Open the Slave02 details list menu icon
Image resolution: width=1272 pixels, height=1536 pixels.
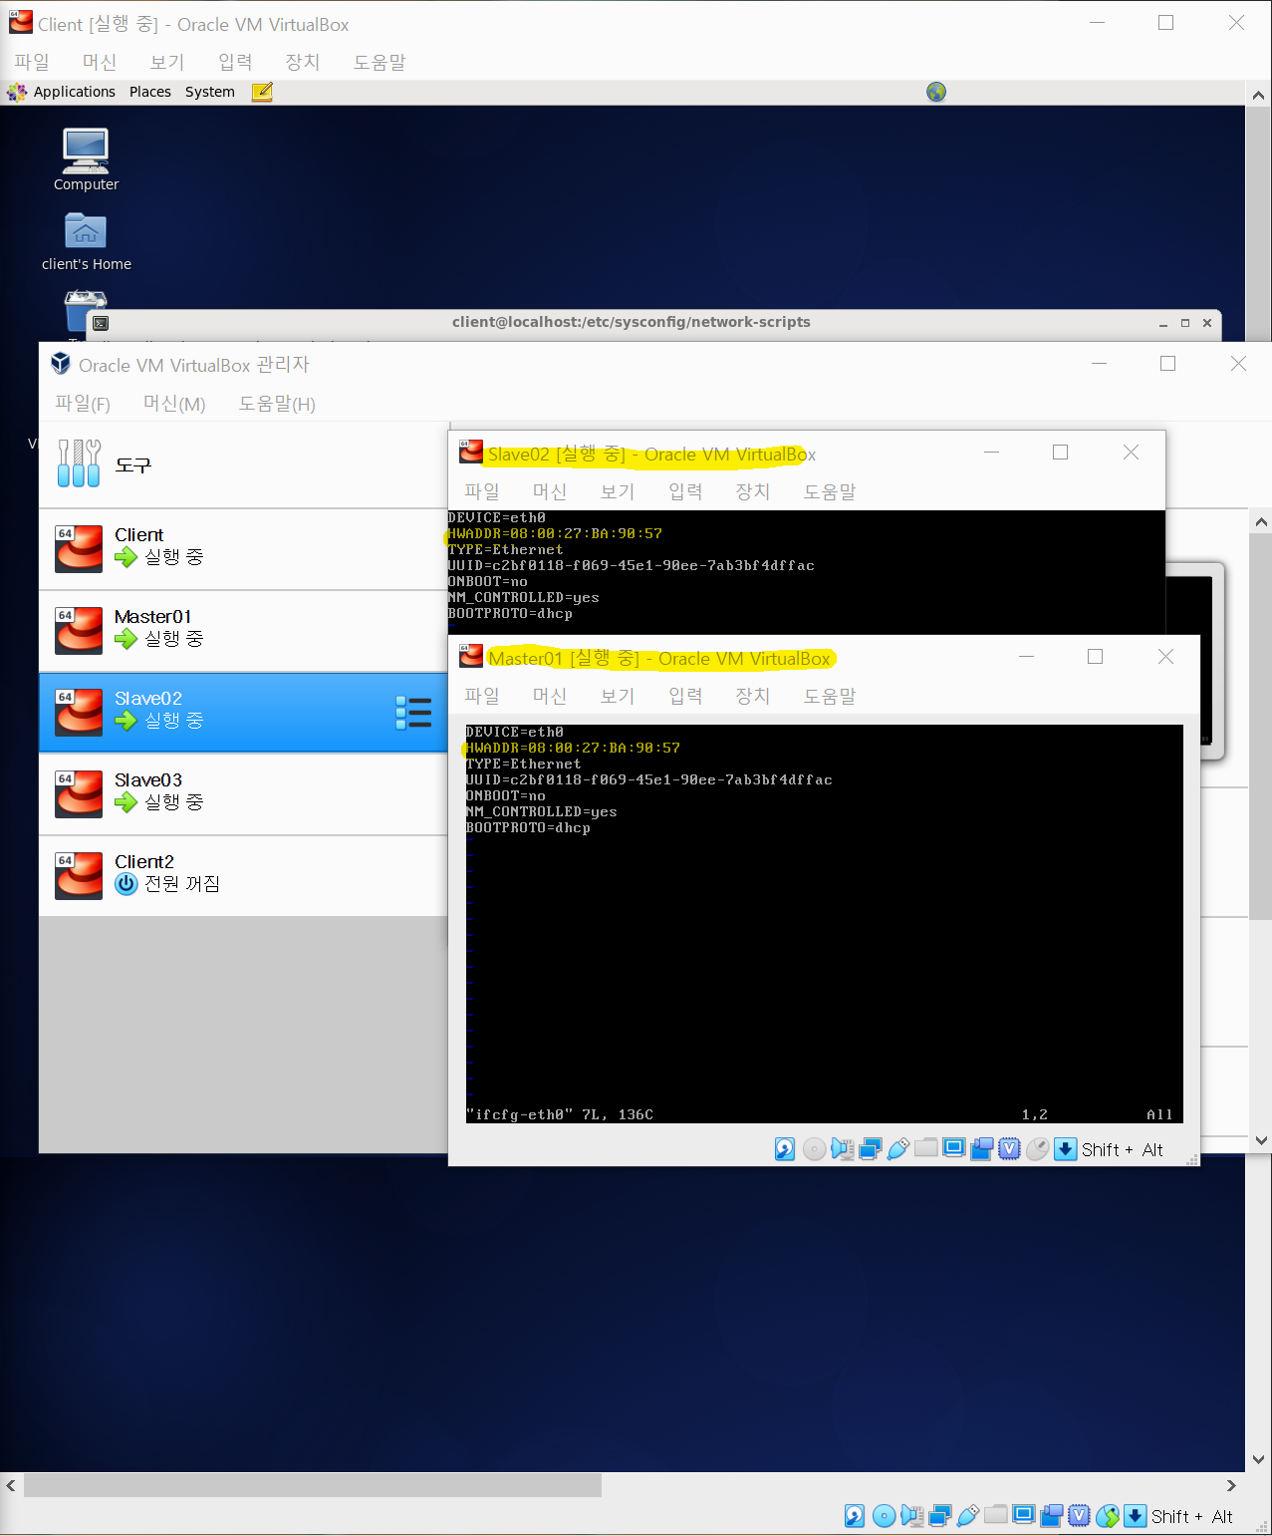click(x=413, y=713)
